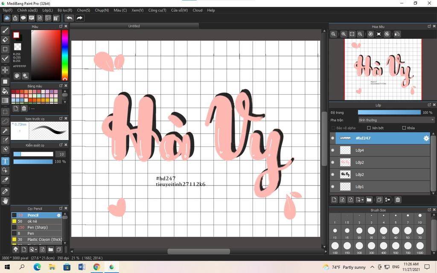Zoom out within the Navigator panel

tap(360, 34)
